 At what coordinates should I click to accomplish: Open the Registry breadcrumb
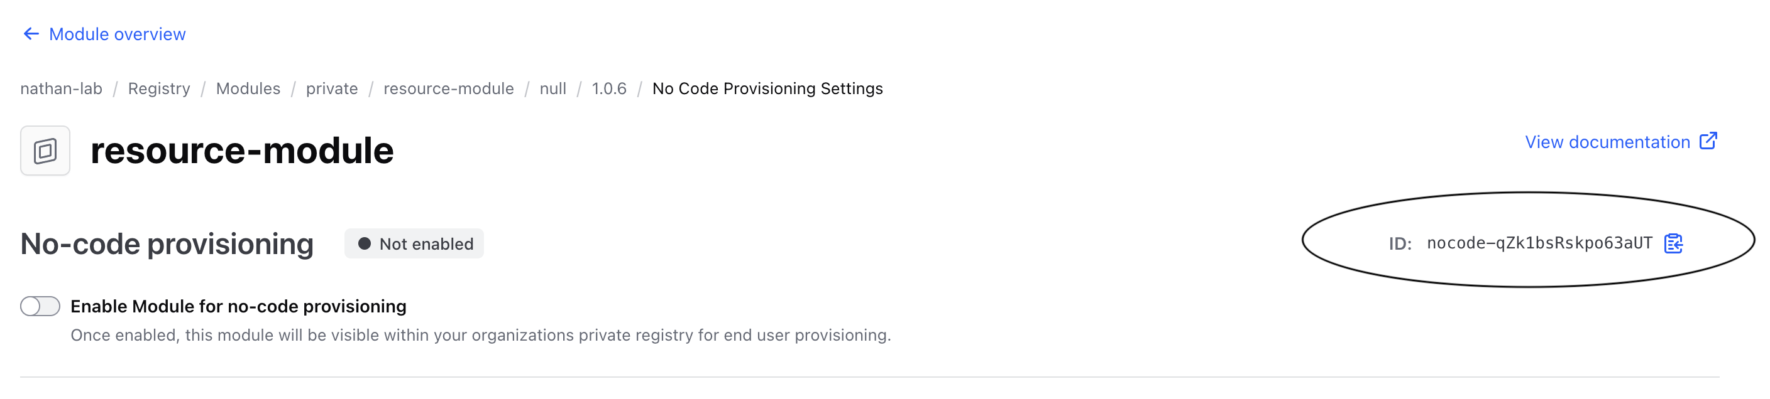point(159,88)
